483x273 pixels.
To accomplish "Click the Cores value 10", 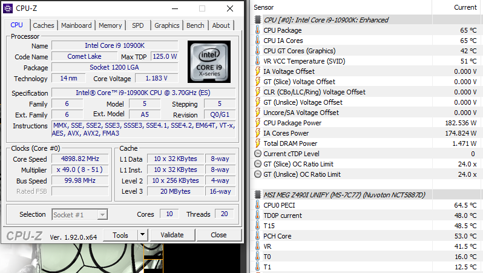I will coord(169,214).
